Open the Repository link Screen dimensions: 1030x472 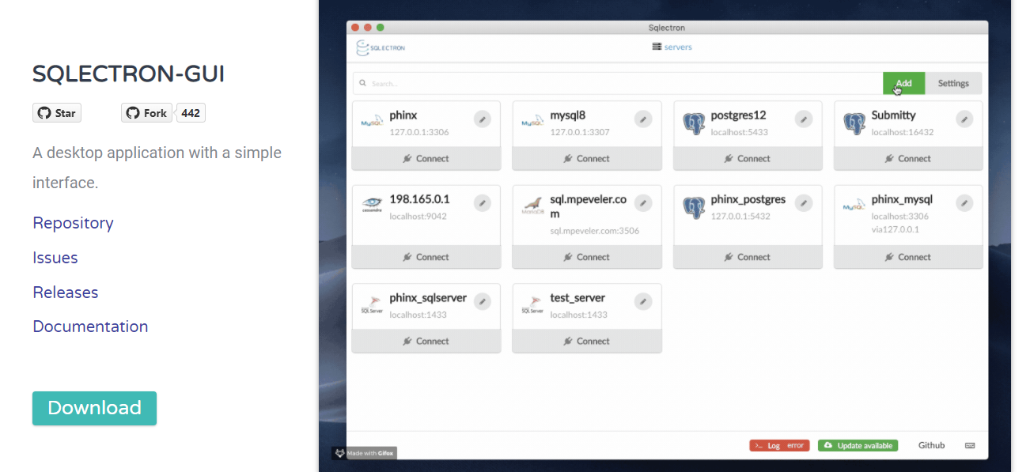(x=73, y=223)
